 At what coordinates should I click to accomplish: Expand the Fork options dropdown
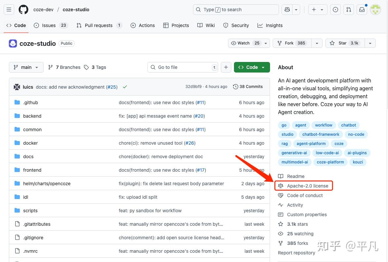317,43
